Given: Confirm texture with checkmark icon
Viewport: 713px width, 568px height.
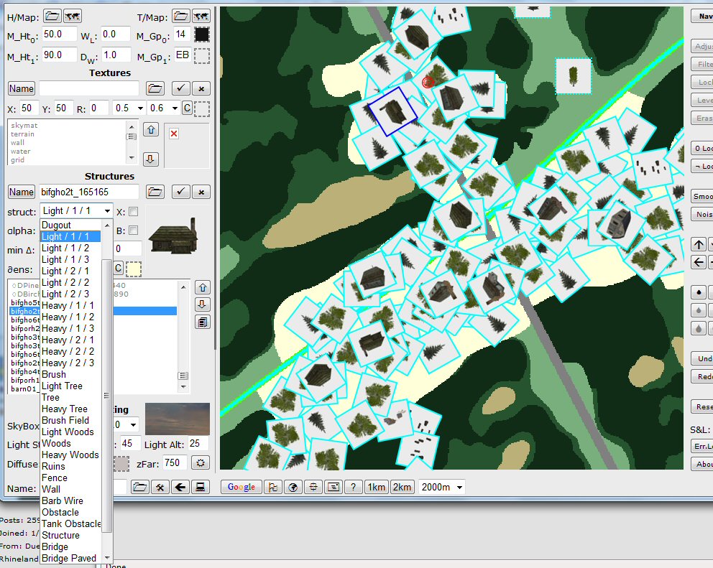Looking at the screenshot, I should click(180, 88).
